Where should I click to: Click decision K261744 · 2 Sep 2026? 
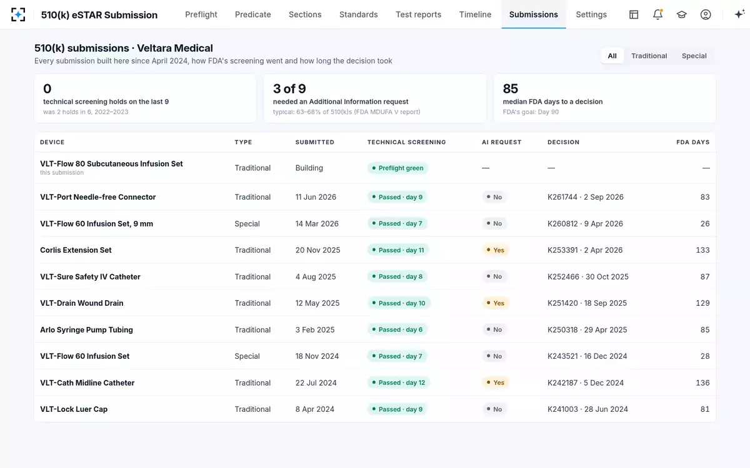[x=586, y=197]
